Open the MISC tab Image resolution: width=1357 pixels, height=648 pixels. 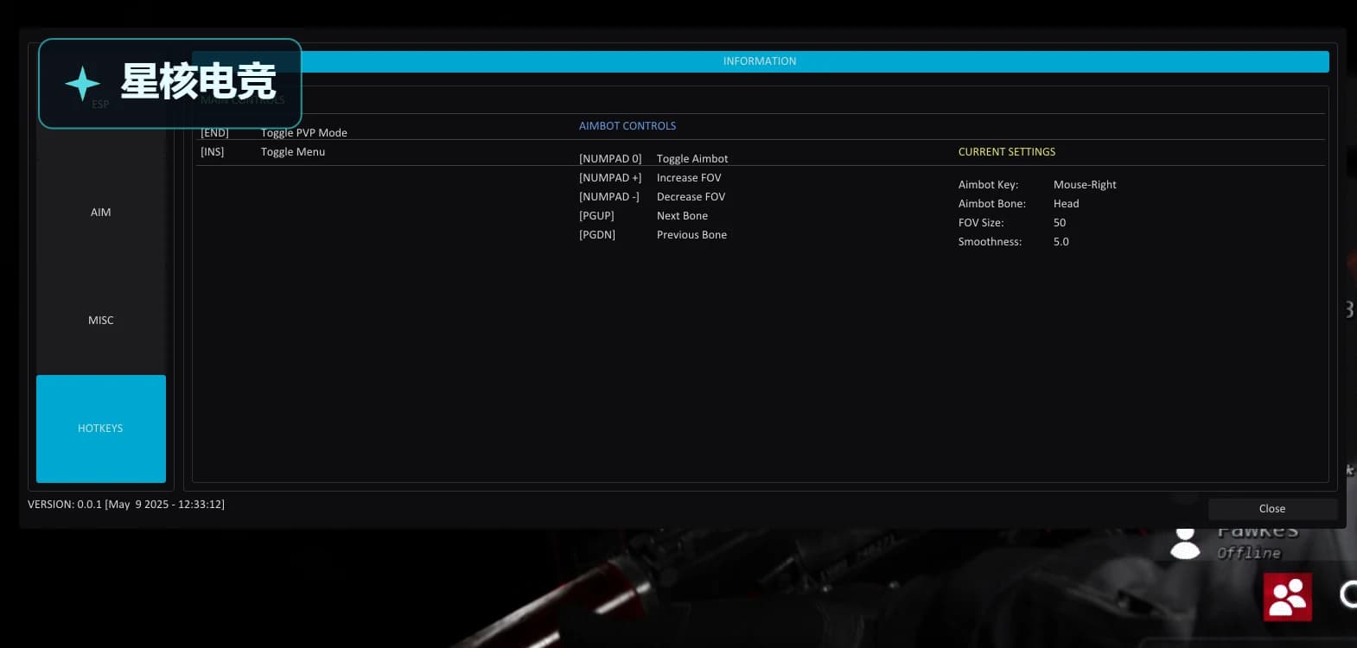click(101, 321)
